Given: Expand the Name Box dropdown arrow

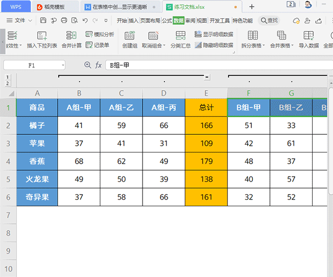Looking at the screenshot, I should 63,65.
